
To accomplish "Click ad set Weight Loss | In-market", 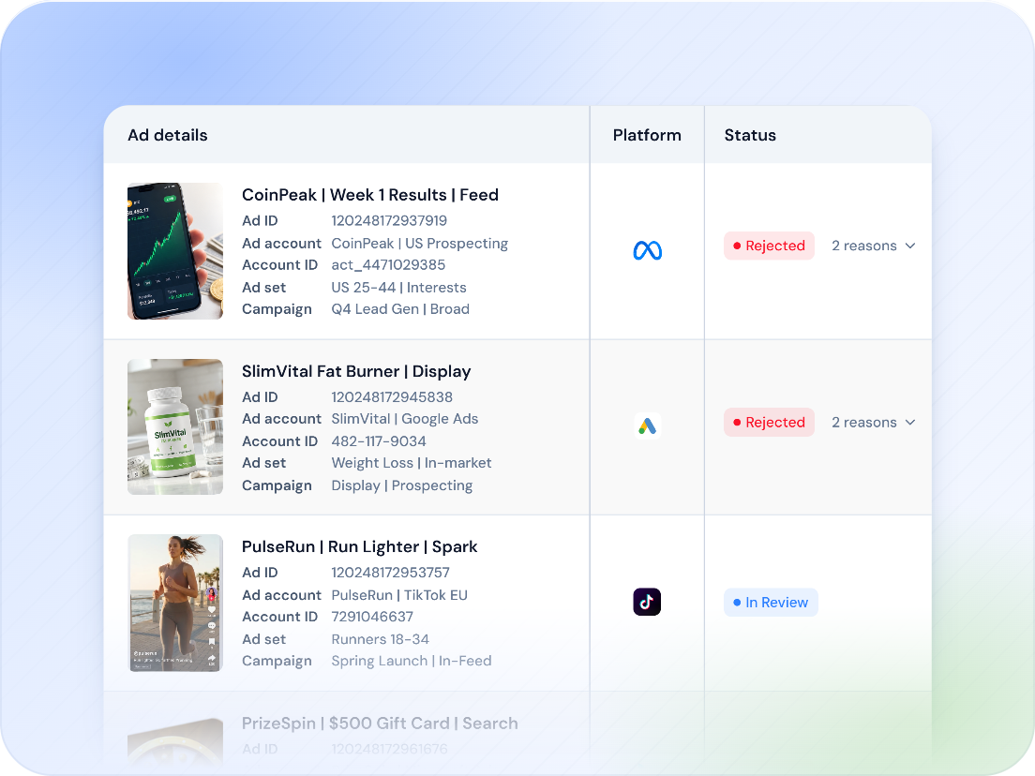I will pyautogui.click(x=412, y=463).
